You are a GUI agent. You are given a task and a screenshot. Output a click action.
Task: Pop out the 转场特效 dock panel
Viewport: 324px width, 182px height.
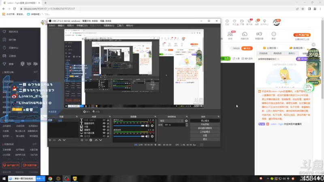[x=187, y=116]
